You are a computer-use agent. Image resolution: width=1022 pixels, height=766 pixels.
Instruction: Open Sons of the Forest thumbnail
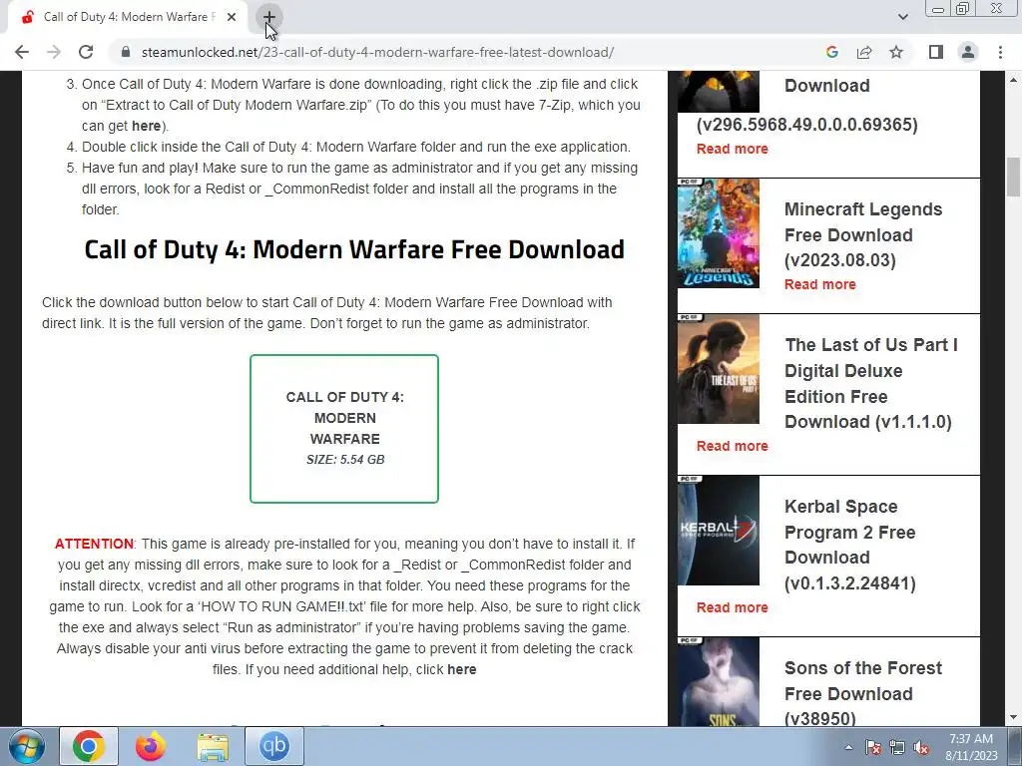(x=719, y=681)
